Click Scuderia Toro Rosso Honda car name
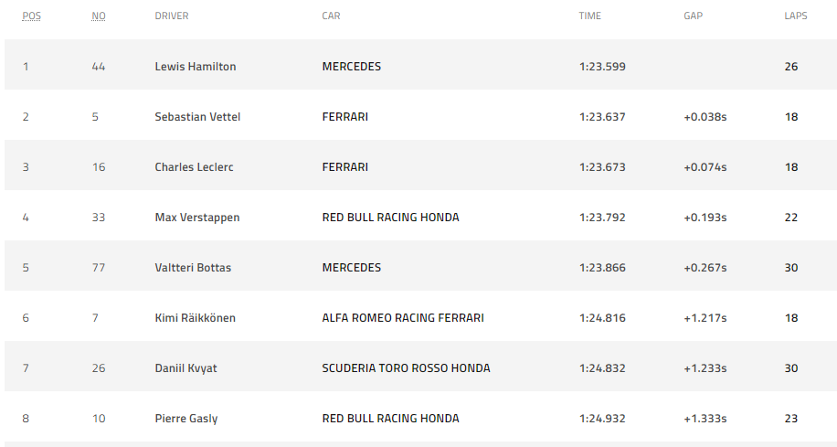Viewport: 837px width, 447px height. pyautogui.click(x=406, y=368)
